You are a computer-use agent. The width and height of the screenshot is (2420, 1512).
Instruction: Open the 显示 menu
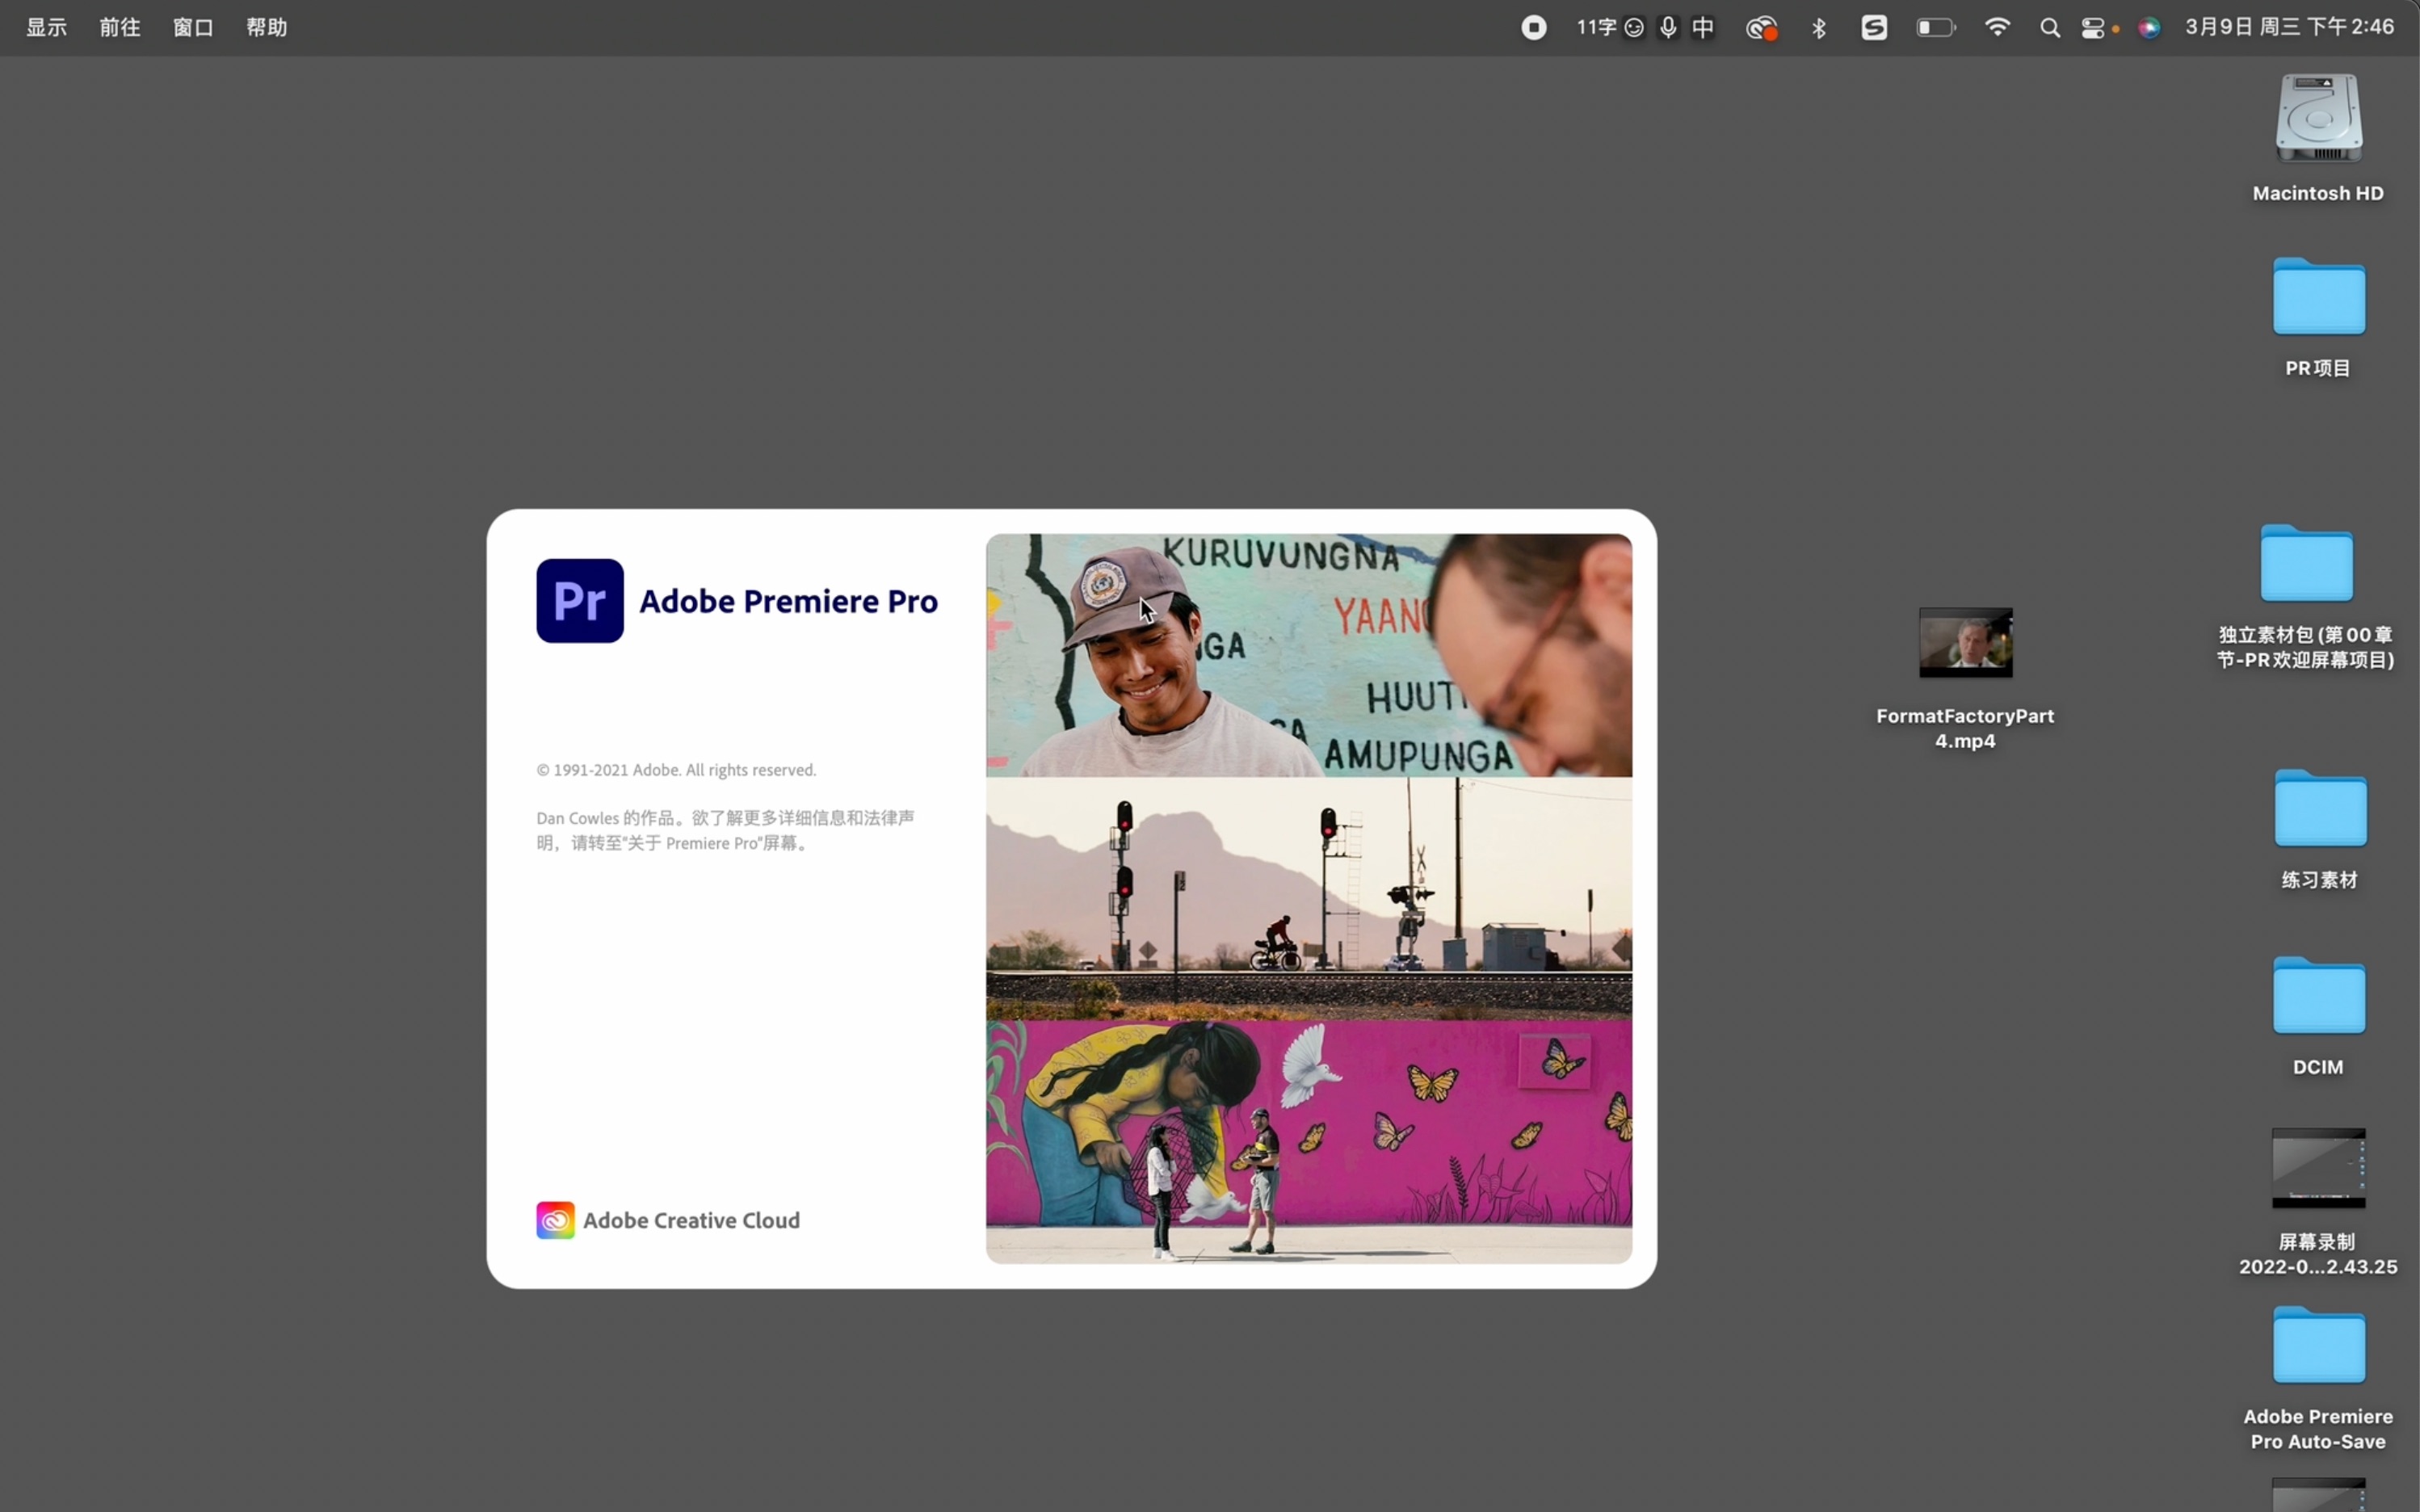click(46, 28)
